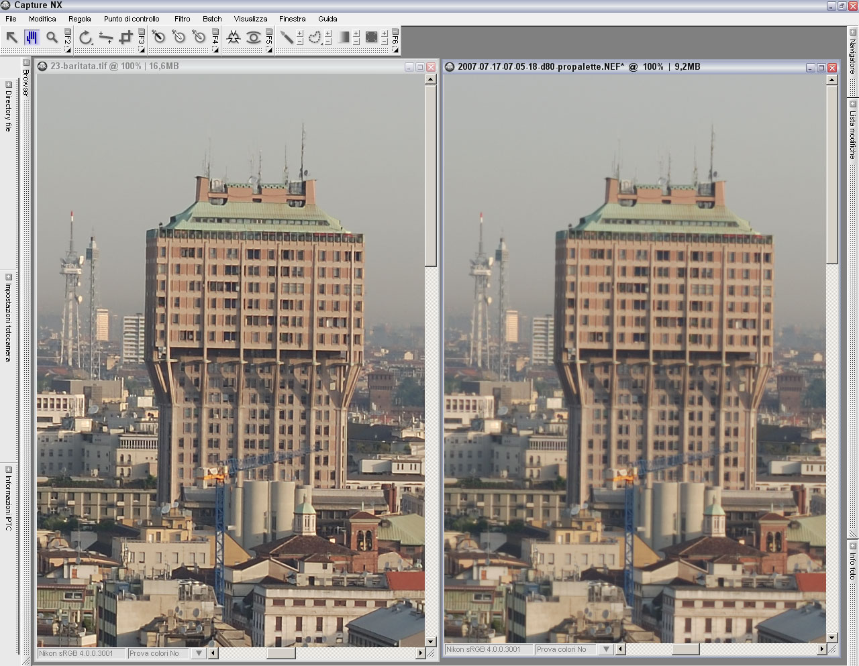Click the horizontal scrollbar thumb of 23-baritata.tif
The image size is (859, 666).
coord(281,653)
